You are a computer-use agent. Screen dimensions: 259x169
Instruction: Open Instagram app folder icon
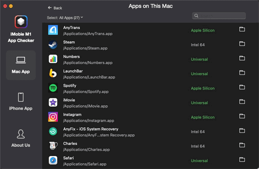point(242,116)
